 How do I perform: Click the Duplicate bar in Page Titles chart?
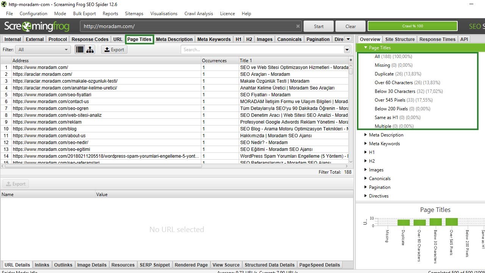point(403,223)
